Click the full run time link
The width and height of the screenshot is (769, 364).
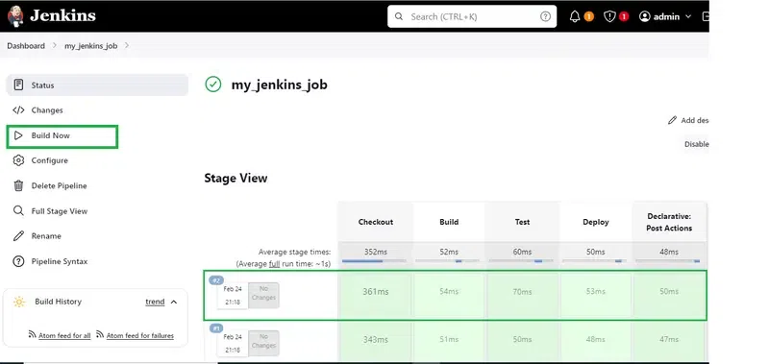pos(274,264)
